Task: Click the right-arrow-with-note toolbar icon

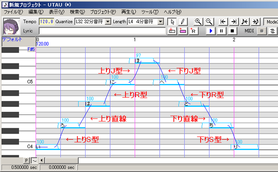Action: click(255, 22)
